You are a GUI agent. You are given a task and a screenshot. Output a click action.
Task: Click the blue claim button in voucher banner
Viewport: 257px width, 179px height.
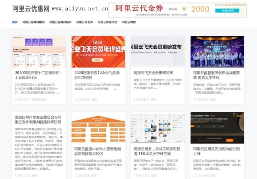pos(227,11)
